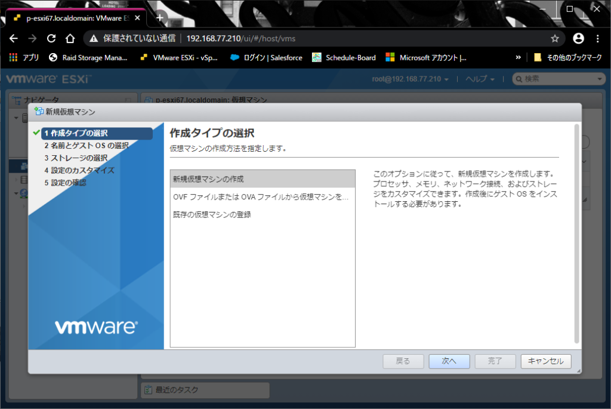Click the 戻る back button
The width and height of the screenshot is (611, 409).
click(x=403, y=361)
